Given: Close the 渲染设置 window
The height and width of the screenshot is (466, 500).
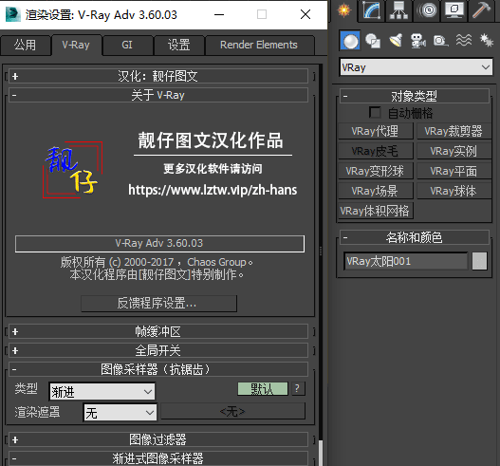Looking at the screenshot, I should coord(306,14).
